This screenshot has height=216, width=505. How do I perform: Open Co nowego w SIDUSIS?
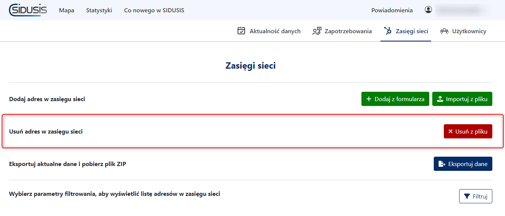point(154,10)
